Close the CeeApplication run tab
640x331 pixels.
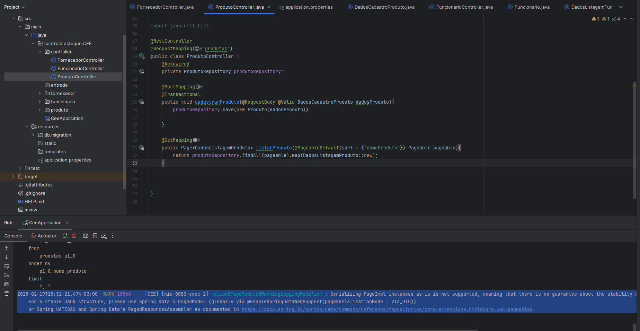[67, 223]
